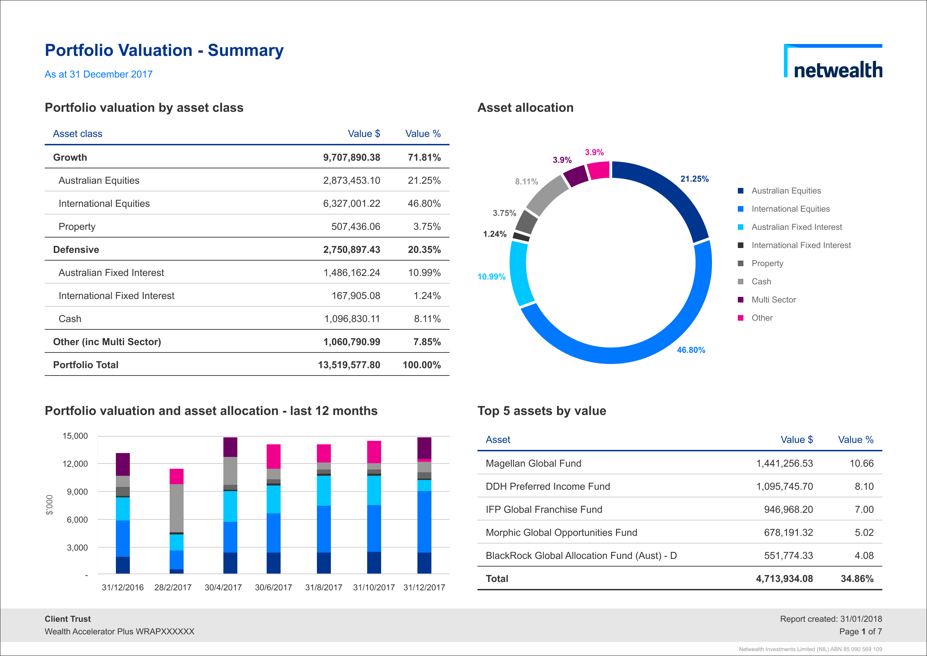Click Value % header in asset class table
927x656 pixels.
click(423, 134)
